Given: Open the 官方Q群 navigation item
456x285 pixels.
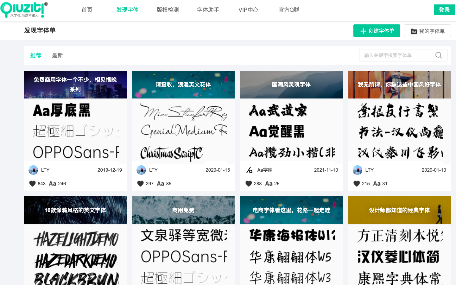Looking at the screenshot, I should click(289, 10).
